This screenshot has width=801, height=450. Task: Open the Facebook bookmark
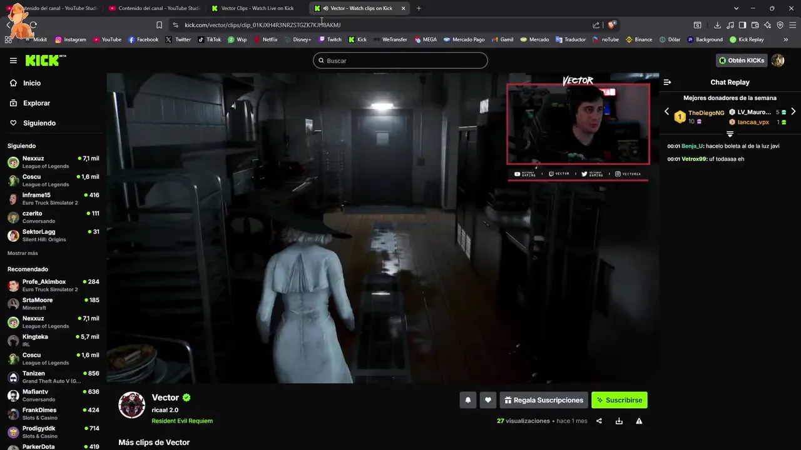(143, 39)
